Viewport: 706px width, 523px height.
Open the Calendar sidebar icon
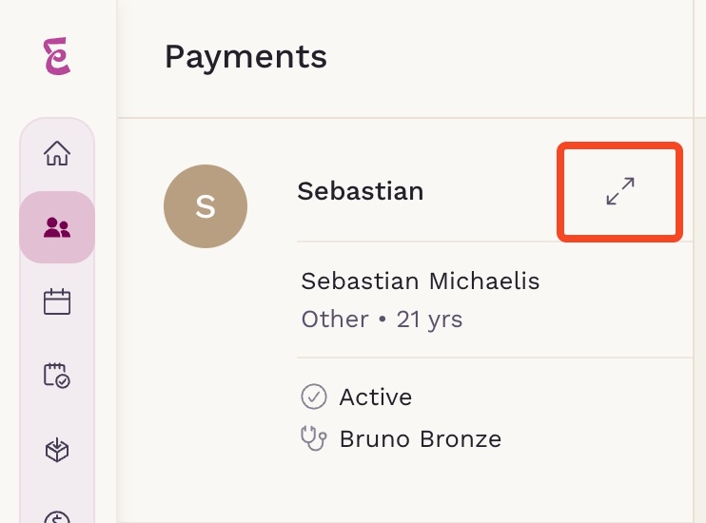tap(57, 301)
